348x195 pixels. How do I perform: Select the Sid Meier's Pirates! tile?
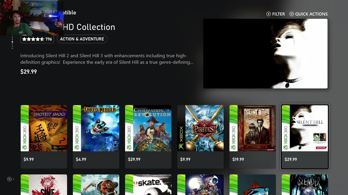point(200,137)
